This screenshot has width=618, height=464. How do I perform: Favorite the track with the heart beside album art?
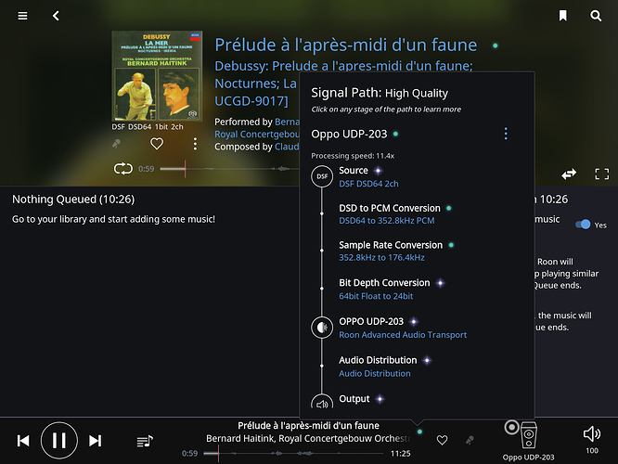(157, 144)
